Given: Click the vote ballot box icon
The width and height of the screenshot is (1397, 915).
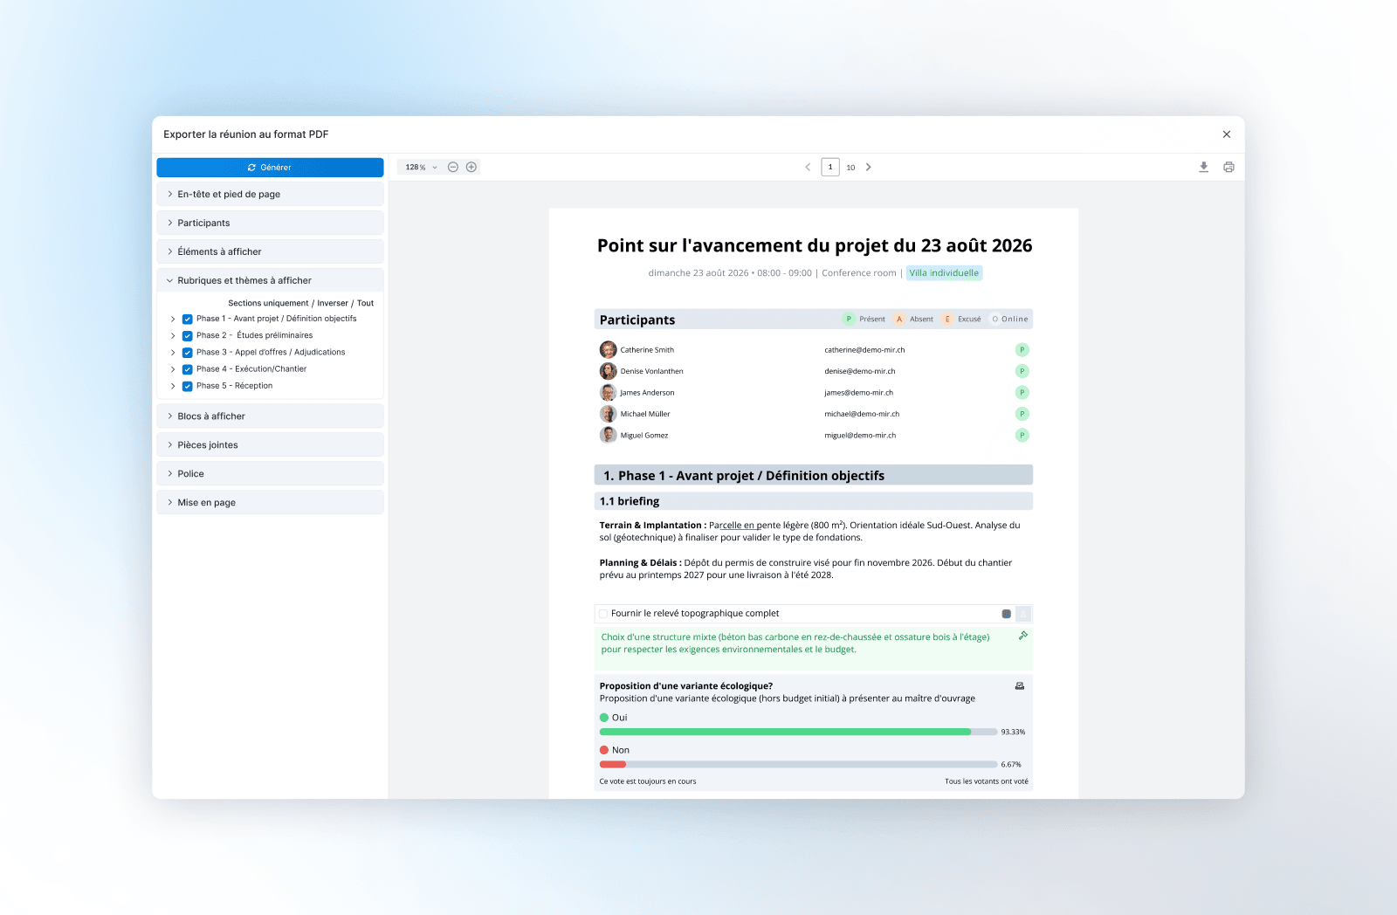Looking at the screenshot, I should coord(1020,686).
